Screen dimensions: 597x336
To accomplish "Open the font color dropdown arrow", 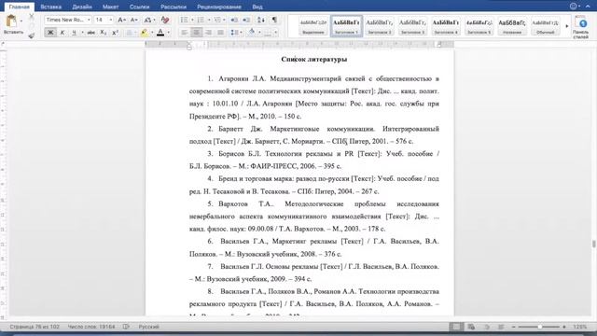I will click(x=168, y=33).
